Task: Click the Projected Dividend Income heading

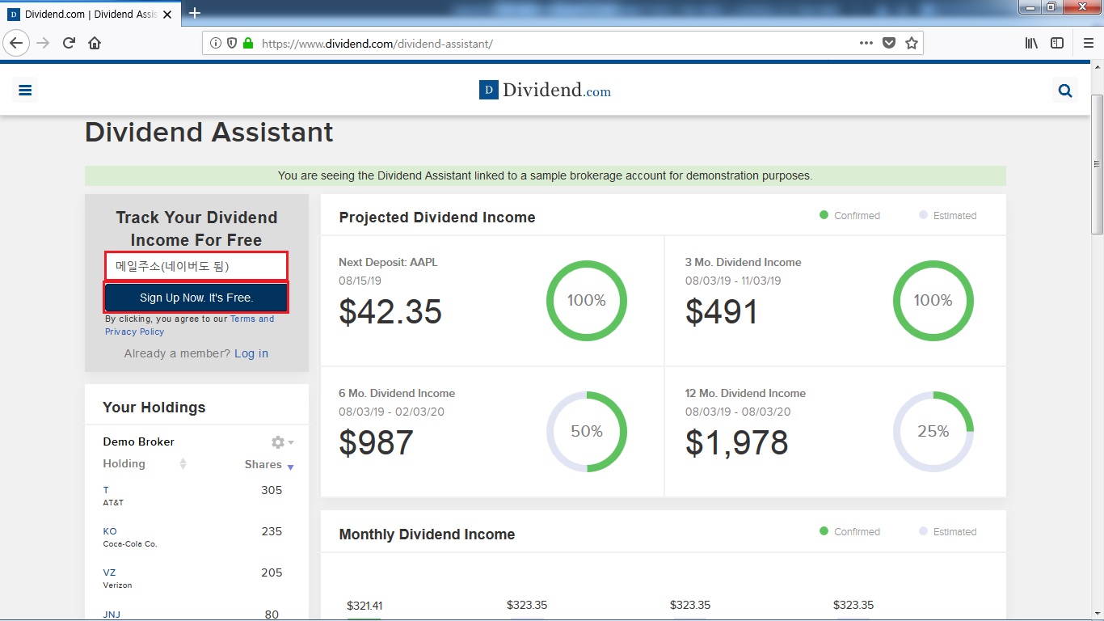Action: click(x=437, y=218)
